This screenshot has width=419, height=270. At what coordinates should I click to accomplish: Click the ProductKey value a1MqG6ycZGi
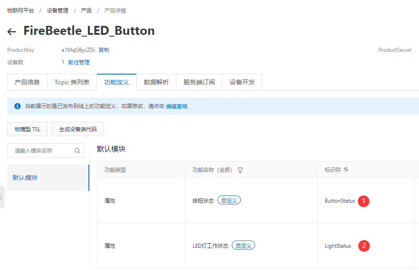pos(78,50)
